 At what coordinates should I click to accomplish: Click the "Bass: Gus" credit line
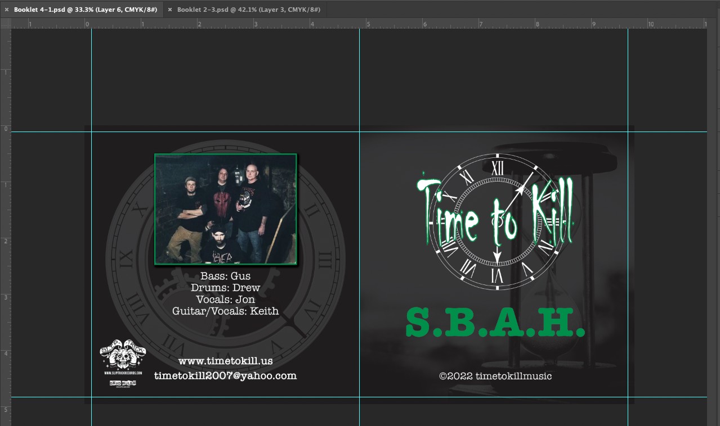click(x=225, y=276)
